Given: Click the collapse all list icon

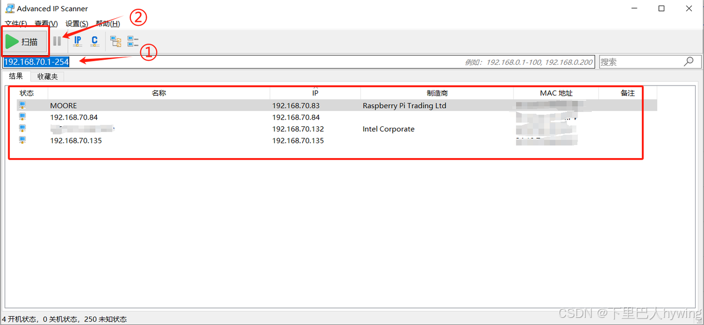Looking at the screenshot, I should click(133, 41).
